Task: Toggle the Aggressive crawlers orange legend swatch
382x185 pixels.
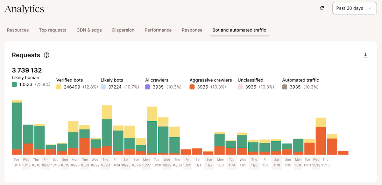Action: (192, 87)
